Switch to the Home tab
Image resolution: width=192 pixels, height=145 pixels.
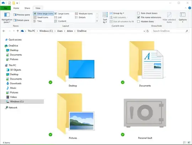tap(16, 8)
